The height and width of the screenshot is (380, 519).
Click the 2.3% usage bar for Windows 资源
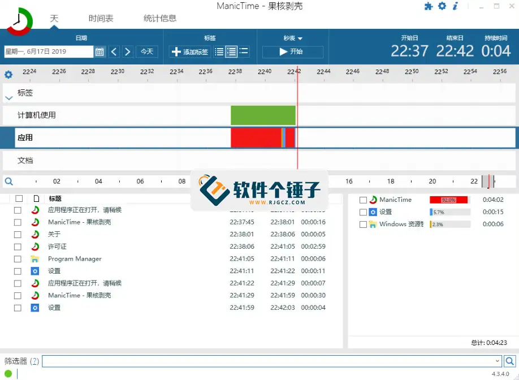(x=450, y=224)
